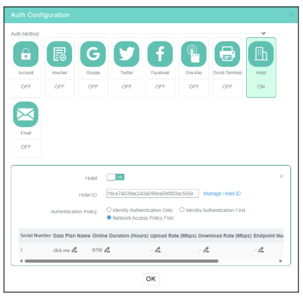Image resolution: width=303 pixels, height=298 pixels.
Task: Collapse the Auth Method section chevron
Action: tap(263, 33)
